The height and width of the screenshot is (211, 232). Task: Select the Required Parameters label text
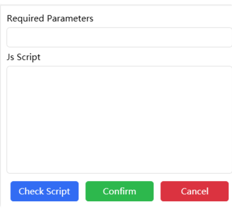click(x=50, y=18)
